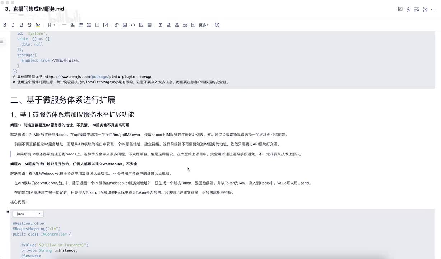Open the java language dropdown of code block
Screen dimensions: 441x259
coord(28,214)
